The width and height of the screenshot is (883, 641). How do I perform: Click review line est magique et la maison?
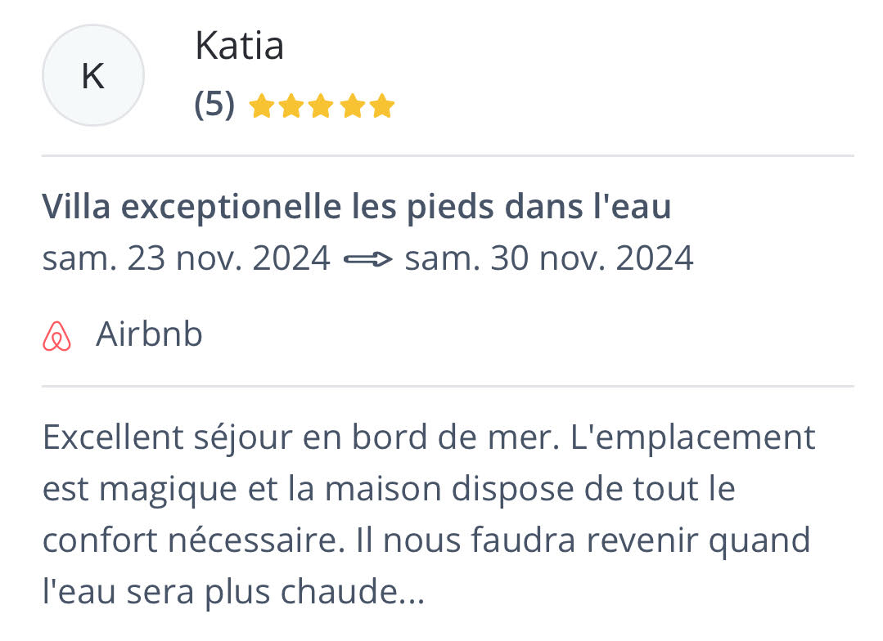390,490
